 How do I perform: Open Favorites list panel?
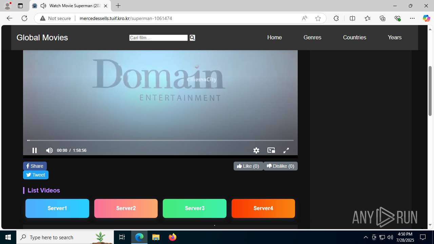[x=368, y=18]
